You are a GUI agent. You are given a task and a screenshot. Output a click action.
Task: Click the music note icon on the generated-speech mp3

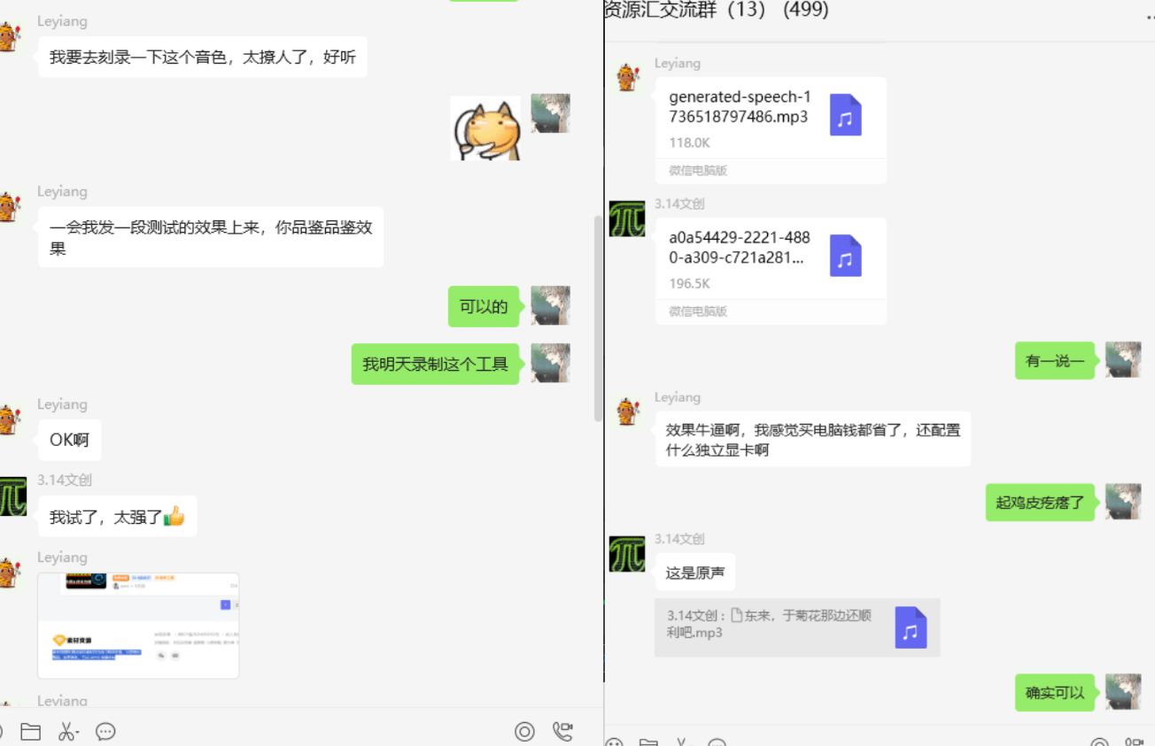845,116
